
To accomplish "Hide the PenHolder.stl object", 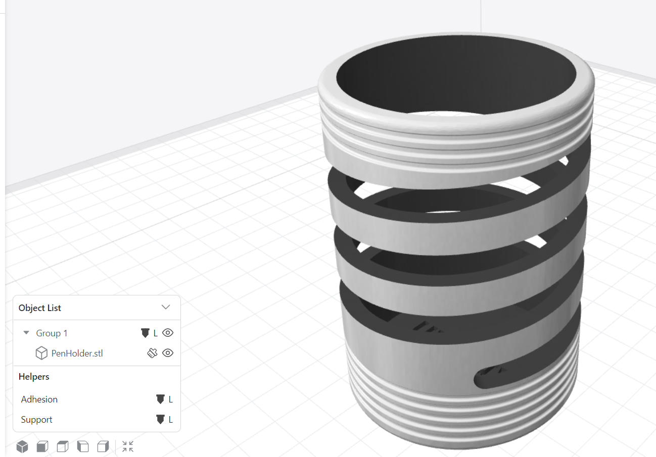I will [x=167, y=353].
